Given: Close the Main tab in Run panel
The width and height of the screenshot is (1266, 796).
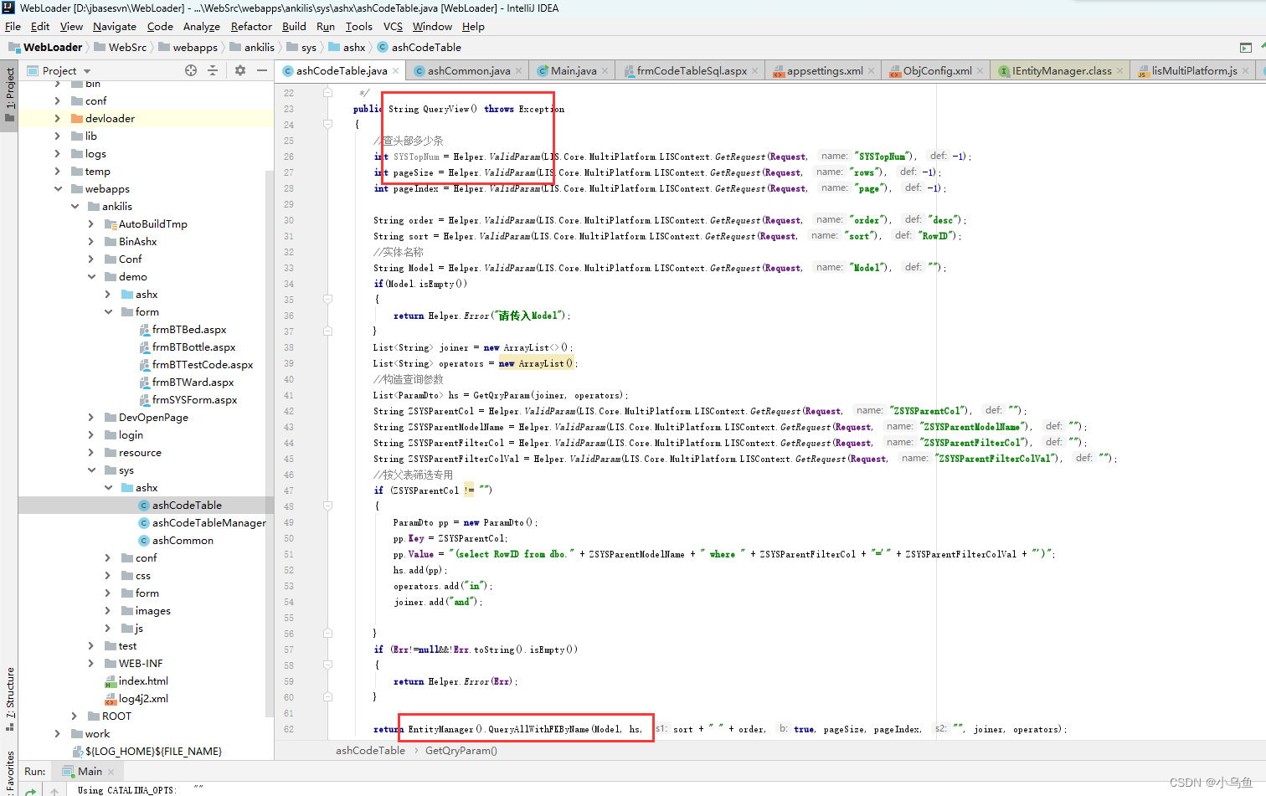Looking at the screenshot, I should click(x=111, y=772).
